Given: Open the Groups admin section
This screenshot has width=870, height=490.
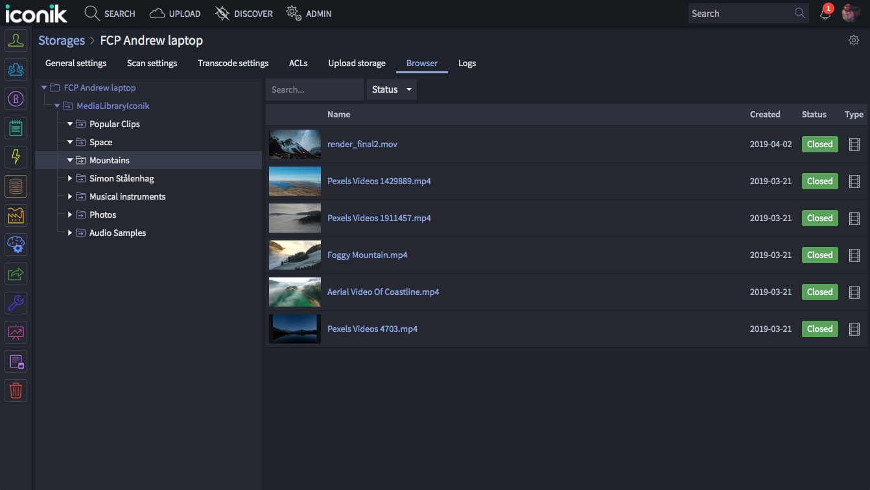Looking at the screenshot, I should coord(16,69).
